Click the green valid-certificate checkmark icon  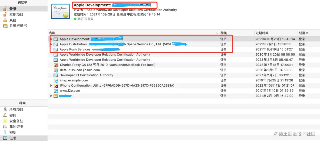(x=75, y=19)
